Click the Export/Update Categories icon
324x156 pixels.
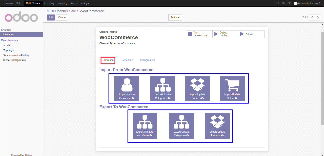181,125
